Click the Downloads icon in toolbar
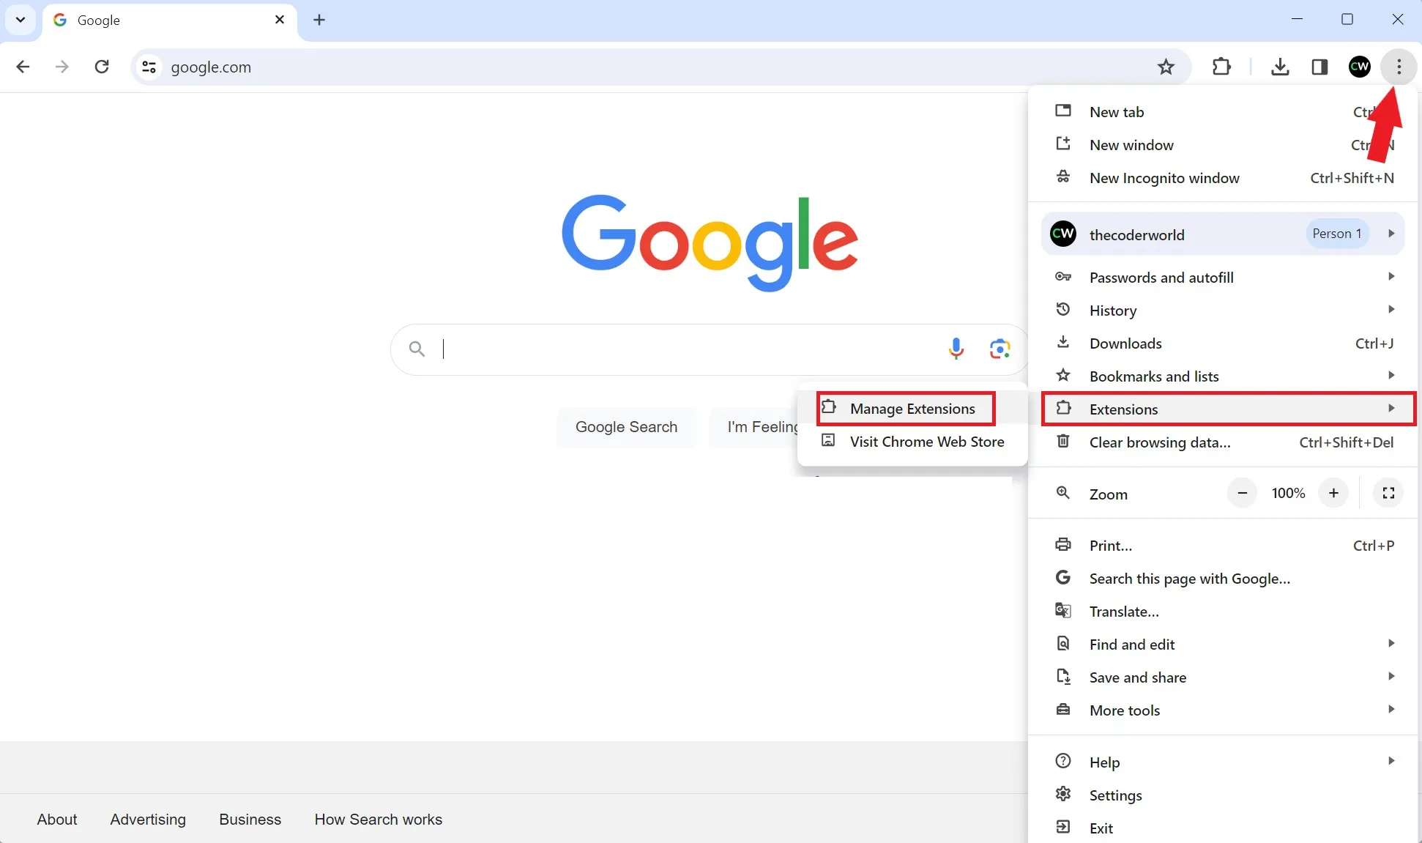Viewport: 1422px width, 843px height. tap(1281, 66)
